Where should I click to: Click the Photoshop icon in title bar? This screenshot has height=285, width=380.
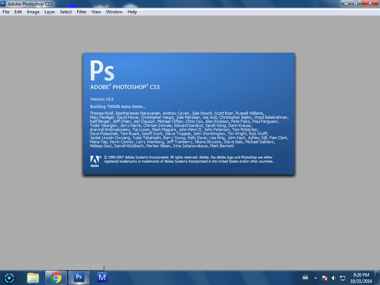coord(3,4)
